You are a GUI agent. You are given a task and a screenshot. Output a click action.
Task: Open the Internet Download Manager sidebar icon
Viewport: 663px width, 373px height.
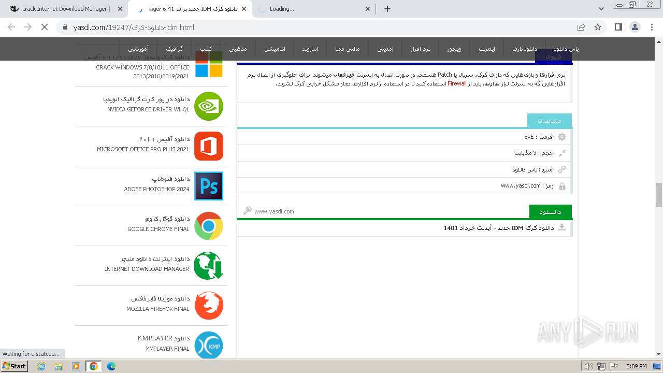coord(209,266)
